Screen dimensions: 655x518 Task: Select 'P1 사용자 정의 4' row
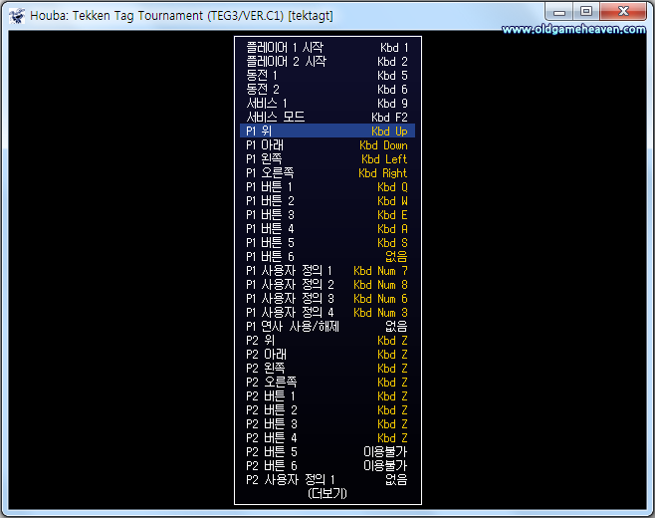click(327, 313)
